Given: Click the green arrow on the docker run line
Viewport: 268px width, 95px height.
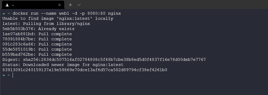Looking at the screenshot, I should click(4, 13).
